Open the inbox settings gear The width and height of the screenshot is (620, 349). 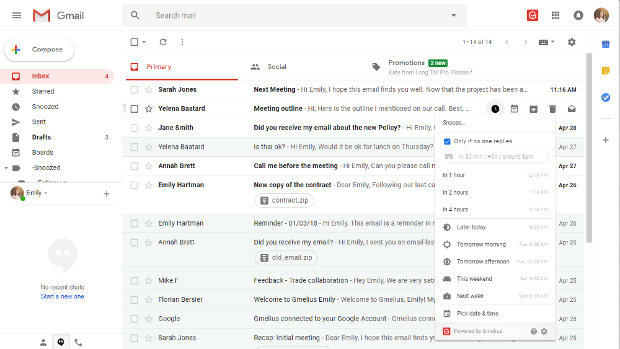coord(572,42)
